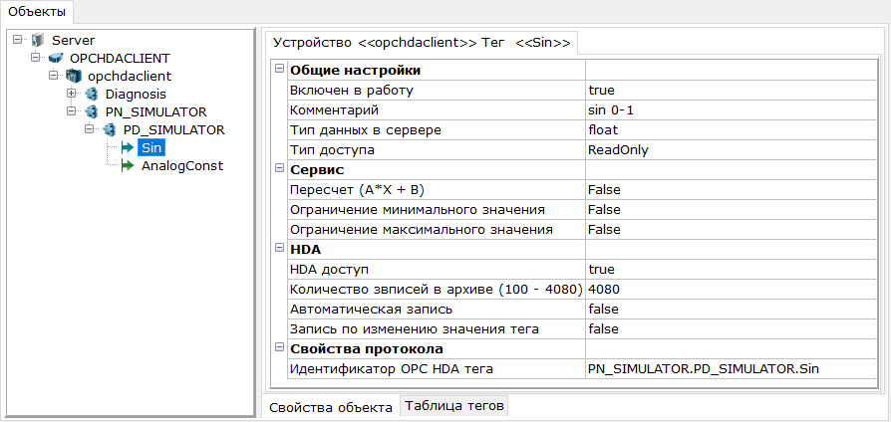The width and height of the screenshot is (891, 422).
Task: Click the PN_SIMULATOR group icon
Action: coord(91,111)
